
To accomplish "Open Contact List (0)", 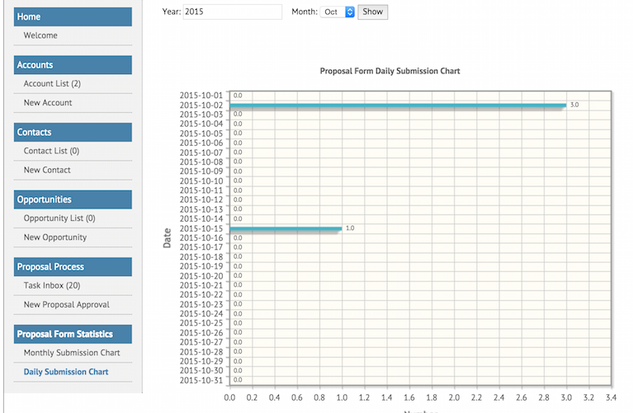I will [x=51, y=151].
